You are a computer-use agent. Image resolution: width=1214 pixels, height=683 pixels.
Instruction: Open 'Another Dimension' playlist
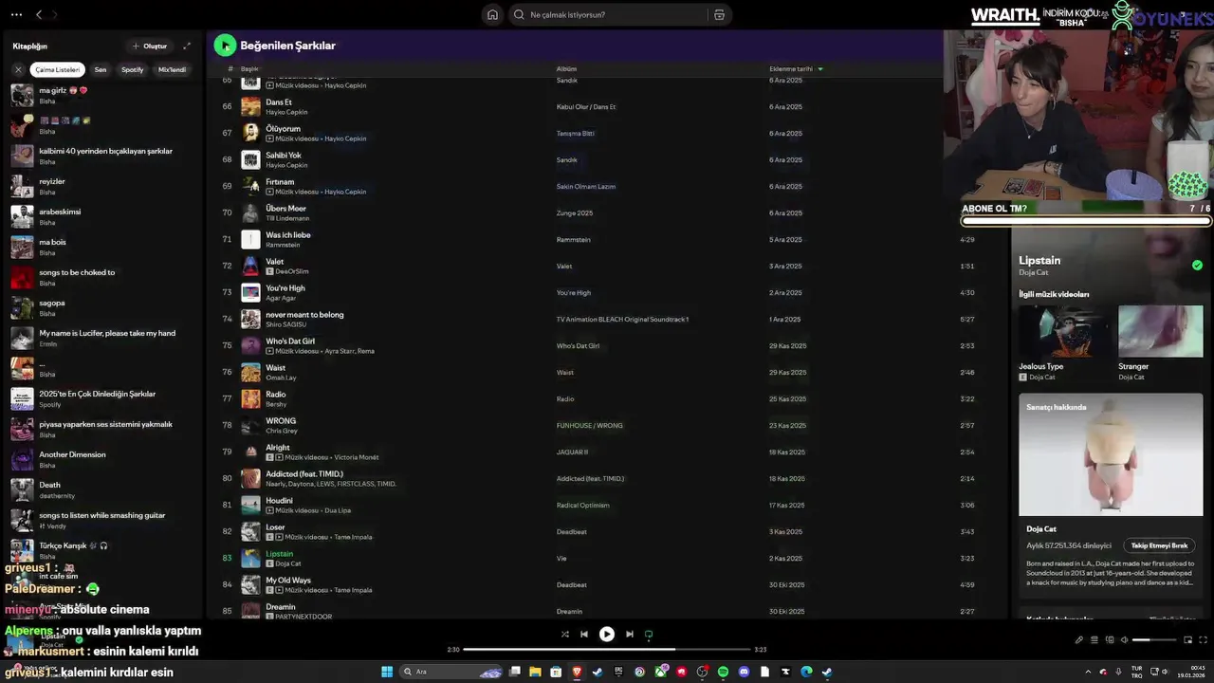(102, 459)
